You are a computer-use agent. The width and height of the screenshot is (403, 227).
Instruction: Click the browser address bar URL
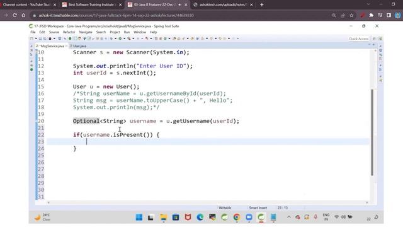pos(116,15)
